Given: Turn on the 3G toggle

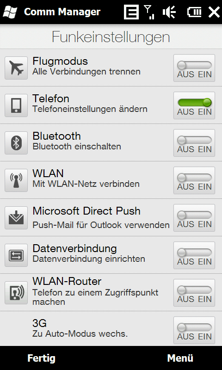Looking at the screenshot, I should point(194,330).
